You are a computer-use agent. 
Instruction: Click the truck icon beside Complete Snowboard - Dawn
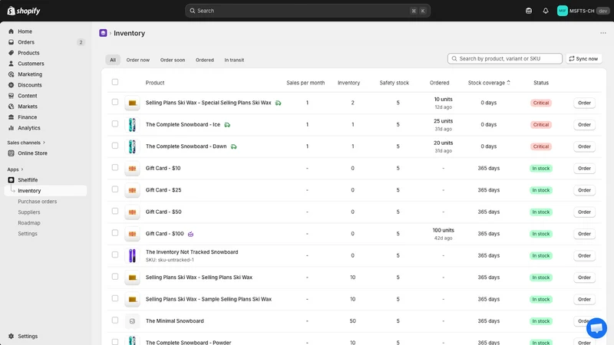[x=234, y=146]
